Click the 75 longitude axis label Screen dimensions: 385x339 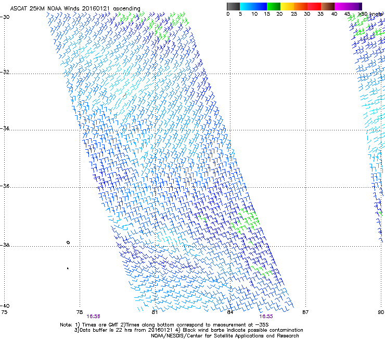4,312
